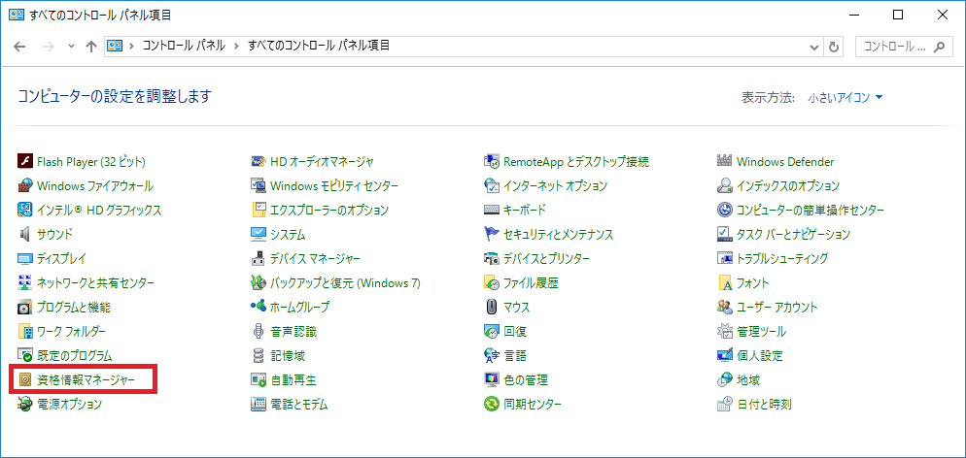This screenshot has width=966, height=458.
Task: Open Windows モビリティ センター icon
Action: 259,185
